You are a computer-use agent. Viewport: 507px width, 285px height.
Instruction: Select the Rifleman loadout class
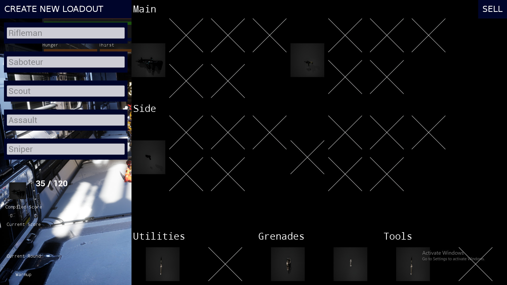click(66, 33)
